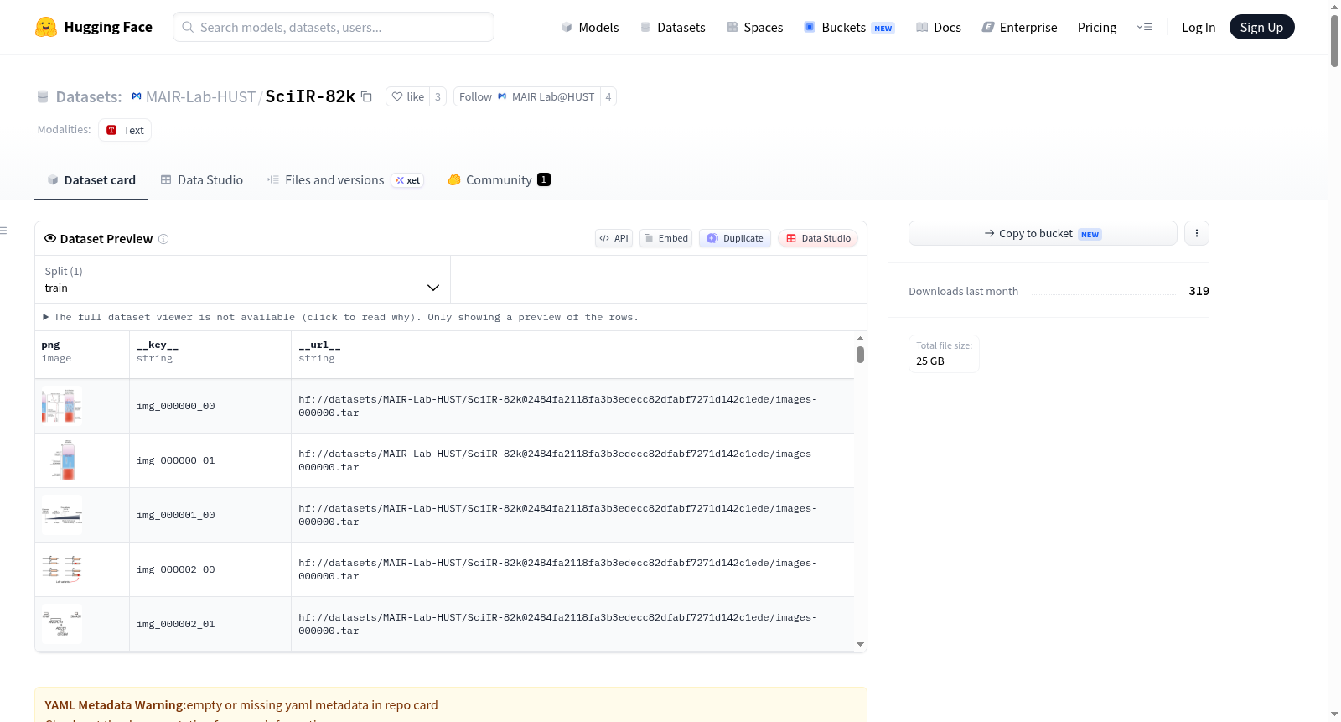Select cell img_000001_00
The width and height of the screenshot is (1341, 722).
[210, 515]
